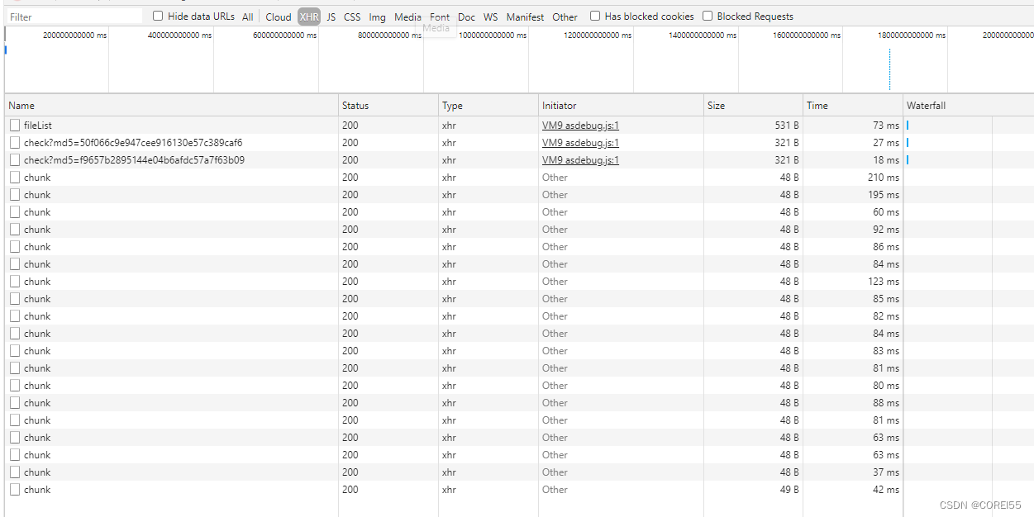
Task: Click the 1000000000000 ms timeline tick label
Action: tap(493, 36)
